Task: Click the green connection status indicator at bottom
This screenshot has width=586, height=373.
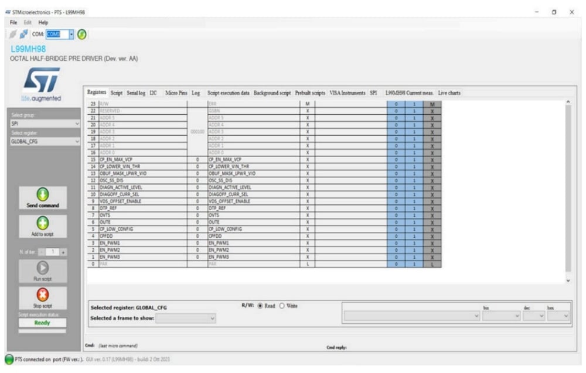Action: [9, 359]
